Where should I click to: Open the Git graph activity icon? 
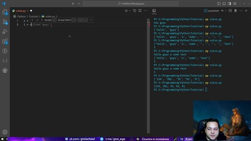pyautogui.click(x=5, y=51)
